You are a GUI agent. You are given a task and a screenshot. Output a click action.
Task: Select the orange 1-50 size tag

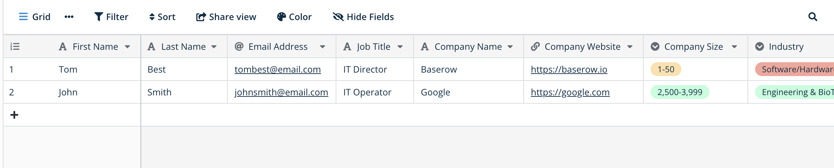[x=666, y=69]
